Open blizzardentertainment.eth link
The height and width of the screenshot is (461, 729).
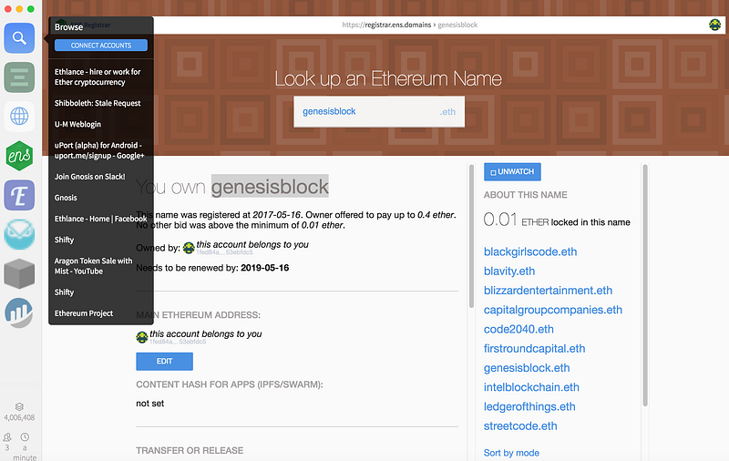click(548, 291)
